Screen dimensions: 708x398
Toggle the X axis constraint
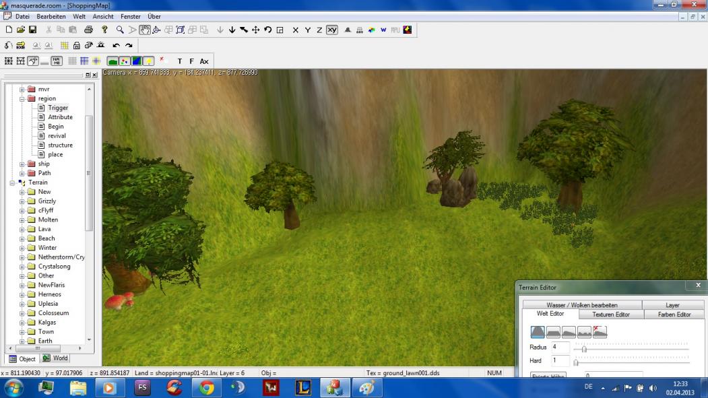295,30
